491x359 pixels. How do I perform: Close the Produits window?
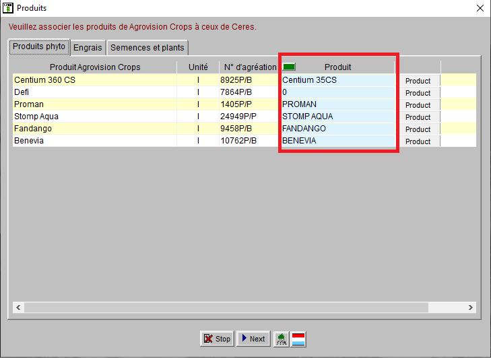pos(480,8)
